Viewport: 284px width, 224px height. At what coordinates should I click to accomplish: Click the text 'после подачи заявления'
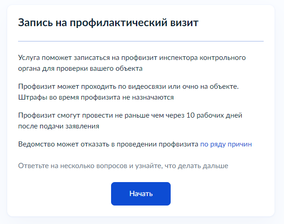[x=59, y=126]
